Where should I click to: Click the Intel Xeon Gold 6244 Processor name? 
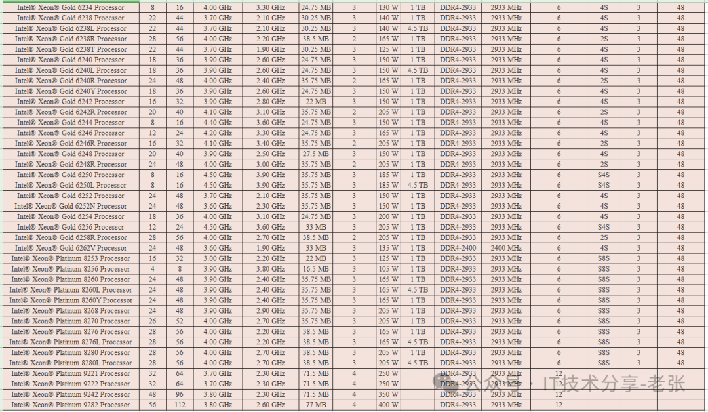tap(70, 123)
